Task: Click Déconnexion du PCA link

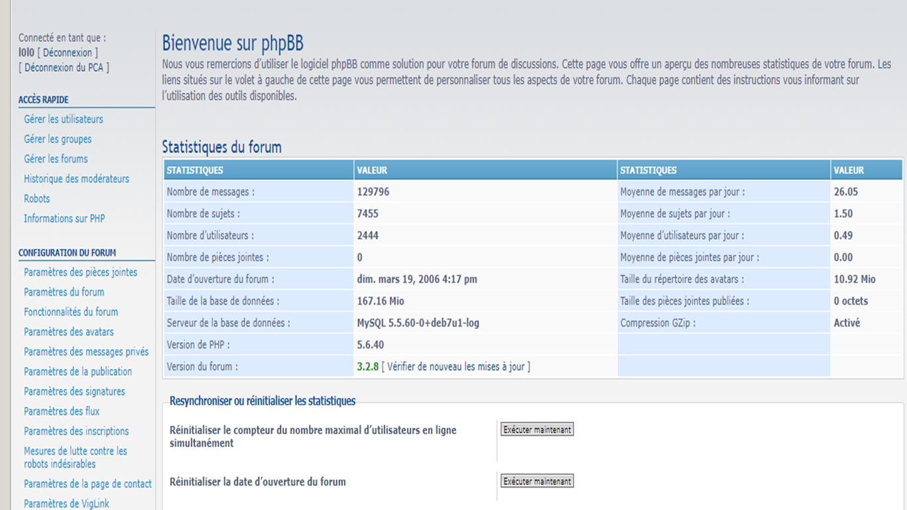Action: click(64, 67)
